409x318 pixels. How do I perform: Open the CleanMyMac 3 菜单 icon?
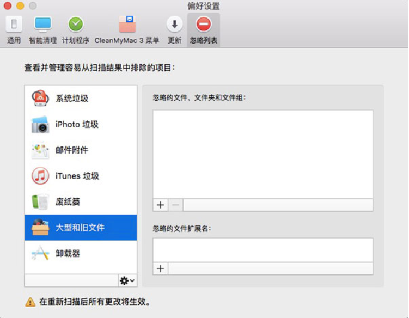(127, 25)
